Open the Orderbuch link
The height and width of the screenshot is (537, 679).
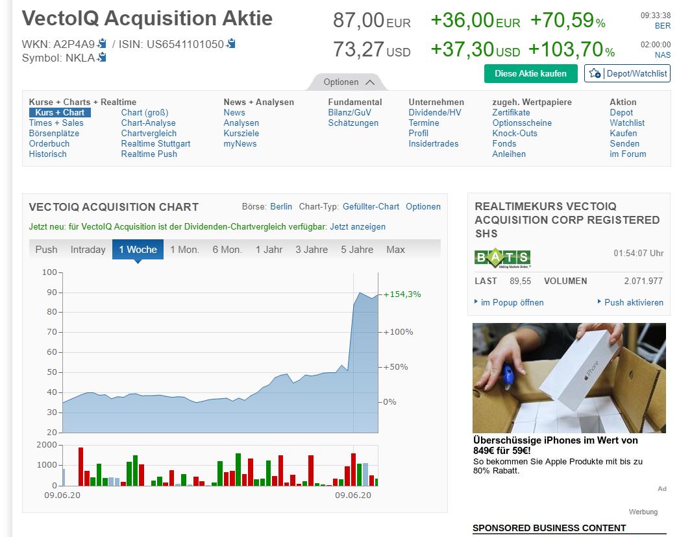tap(49, 144)
